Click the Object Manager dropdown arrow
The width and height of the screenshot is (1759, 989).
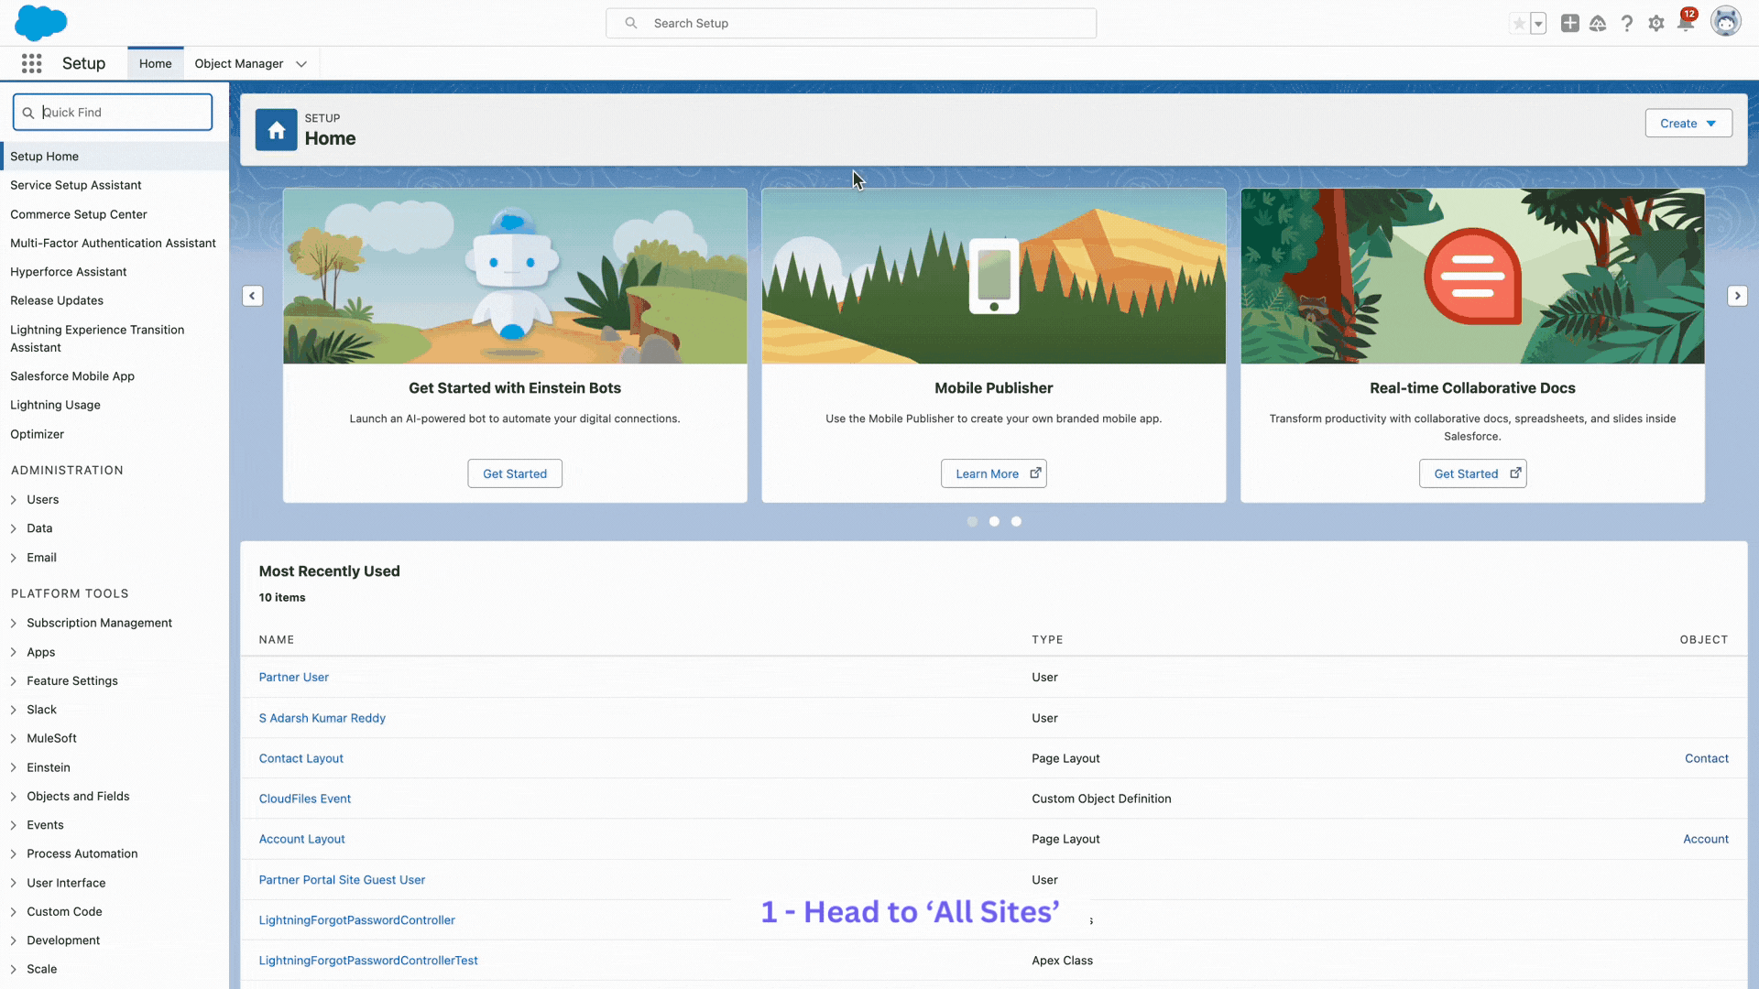tap(299, 63)
